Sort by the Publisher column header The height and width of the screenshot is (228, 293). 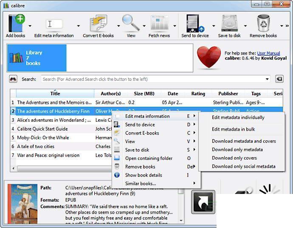coord(228,94)
